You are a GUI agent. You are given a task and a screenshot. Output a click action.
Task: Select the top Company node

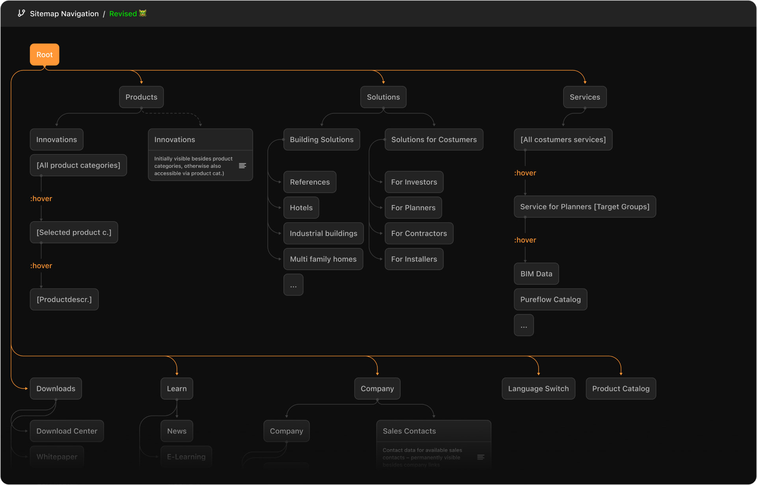tap(377, 389)
